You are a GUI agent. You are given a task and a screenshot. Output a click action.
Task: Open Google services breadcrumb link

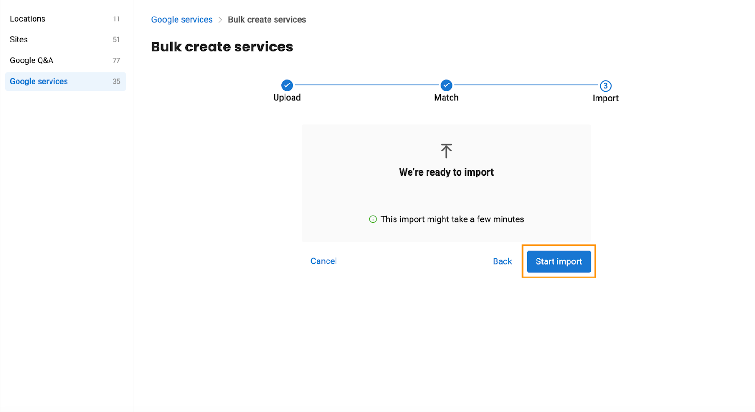click(182, 19)
